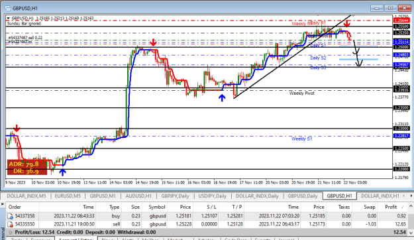This screenshot has width=414, height=240.
Task: Open the GBPUSD,M1 chart tab
Action: tap(103, 196)
